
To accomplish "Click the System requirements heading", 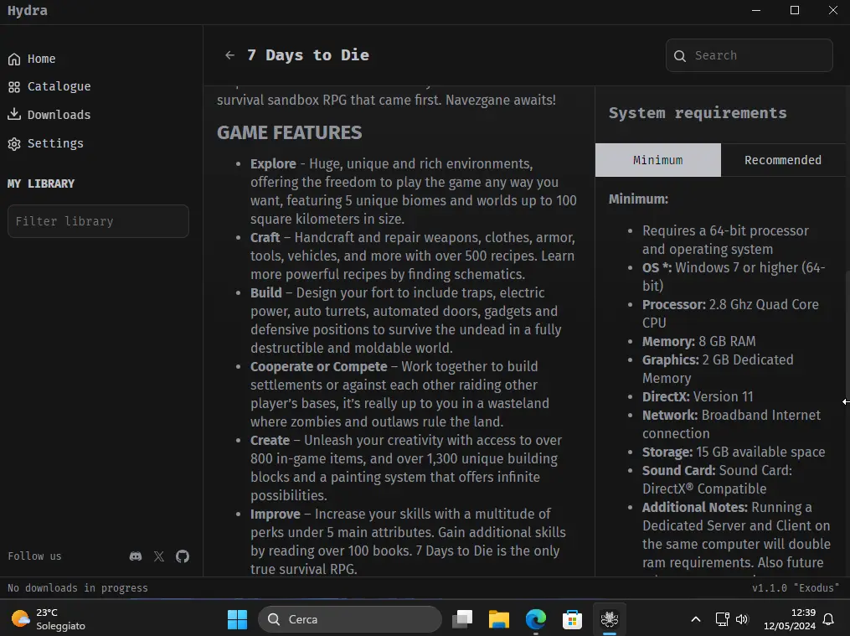I will pyautogui.click(x=698, y=113).
